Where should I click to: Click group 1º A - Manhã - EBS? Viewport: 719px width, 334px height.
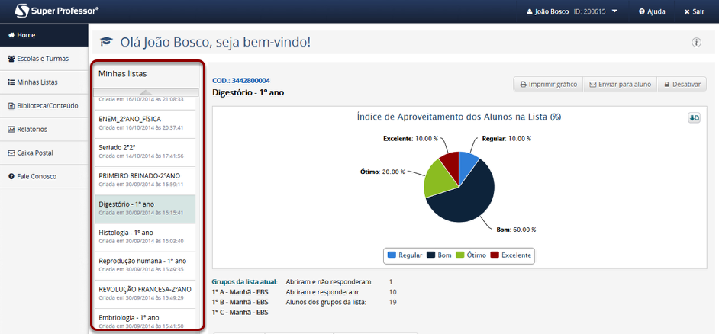click(240, 292)
